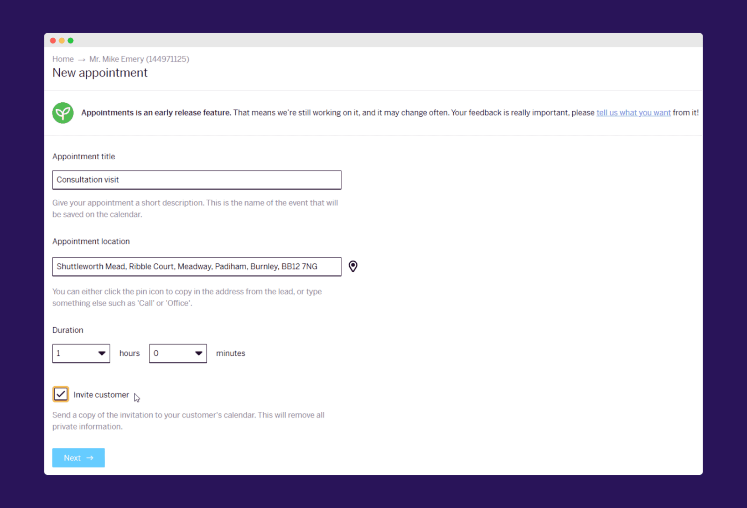Open the minutes duration dropdown
The height and width of the screenshot is (508, 747).
[x=177, y=353]
